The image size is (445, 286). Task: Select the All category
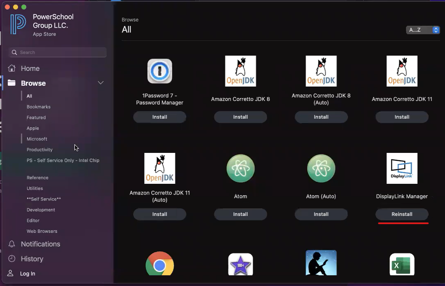pos(29,96)
